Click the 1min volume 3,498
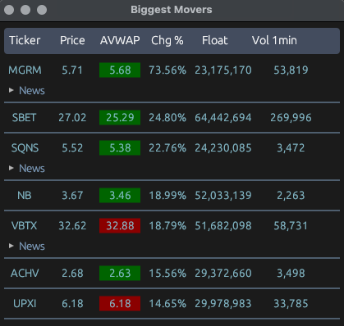 pos(291,274)
